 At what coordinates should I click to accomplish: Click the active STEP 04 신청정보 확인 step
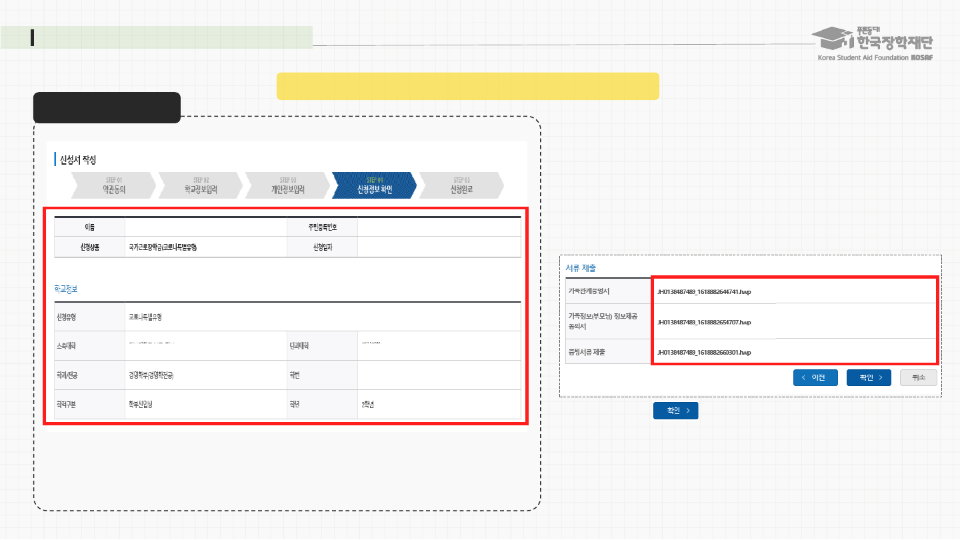pyautogui.click(x=375, y=185)
